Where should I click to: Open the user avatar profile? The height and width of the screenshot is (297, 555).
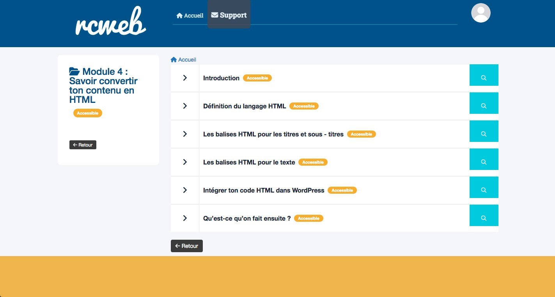pos(481,13)
